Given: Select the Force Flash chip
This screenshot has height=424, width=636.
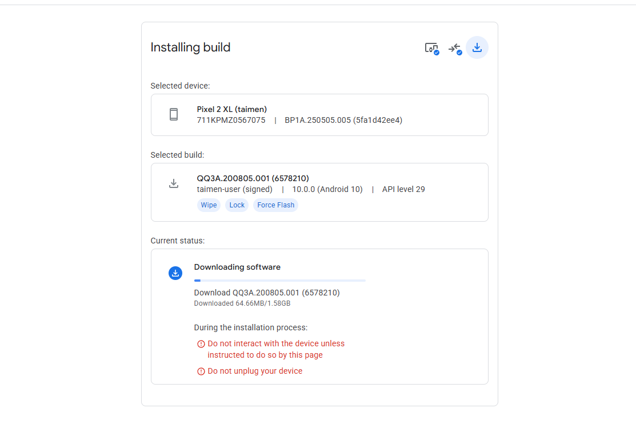Looking at the screenshot, I should (x=276, y=205).
